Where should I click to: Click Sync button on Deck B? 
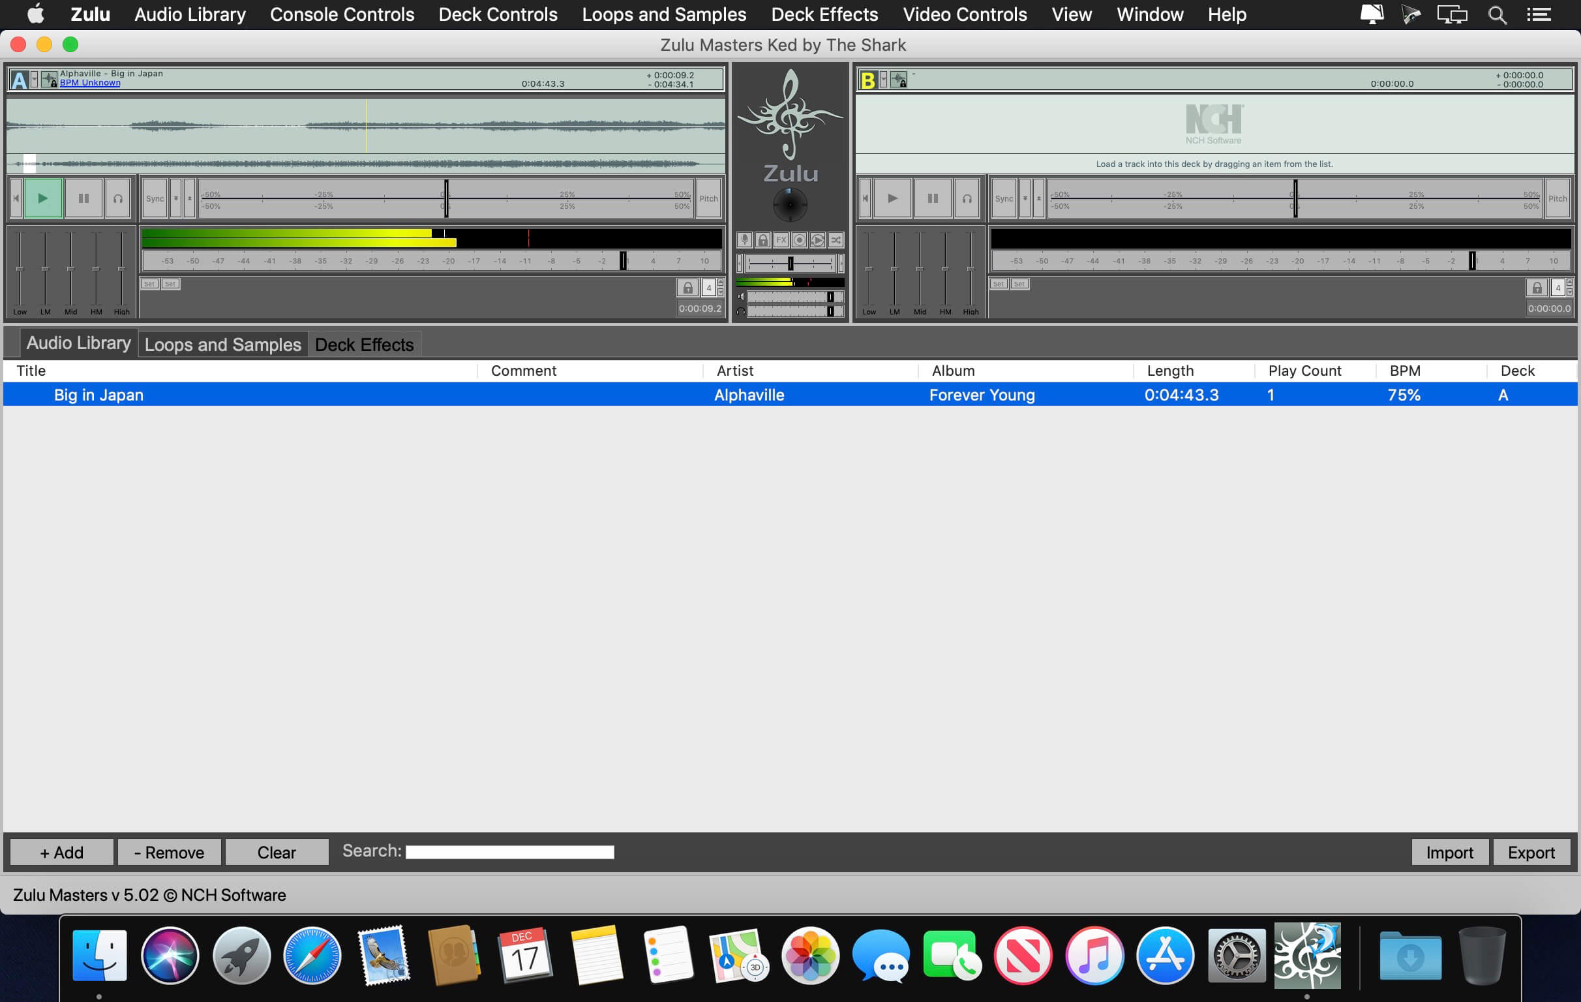coord(1004,198)
